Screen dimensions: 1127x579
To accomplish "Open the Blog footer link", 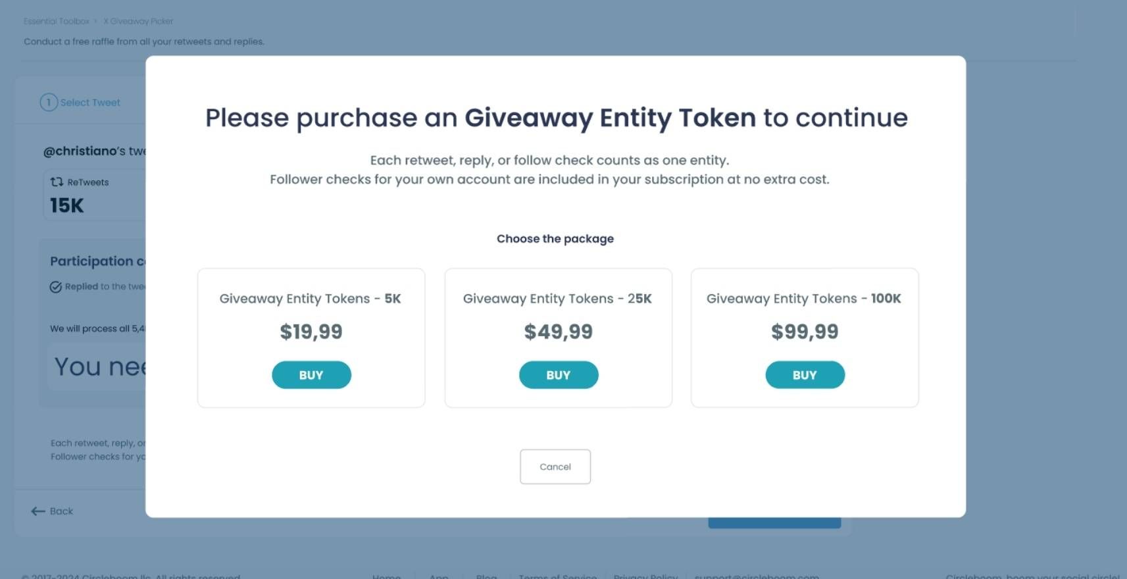I will point(486,576).
